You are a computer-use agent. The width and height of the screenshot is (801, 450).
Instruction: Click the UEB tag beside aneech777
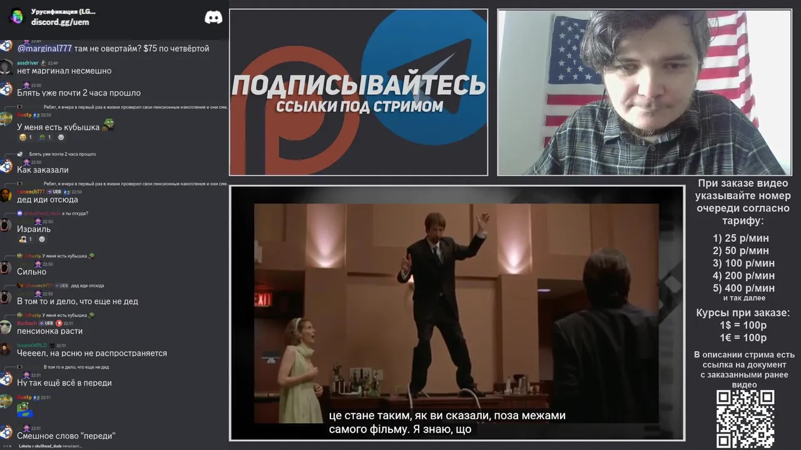(x=54, y=192)
